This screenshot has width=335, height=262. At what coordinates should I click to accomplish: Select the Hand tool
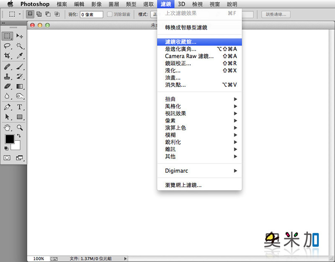7,128
